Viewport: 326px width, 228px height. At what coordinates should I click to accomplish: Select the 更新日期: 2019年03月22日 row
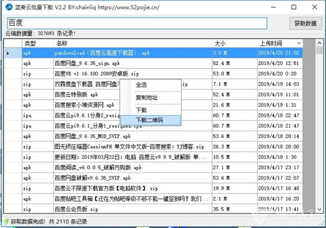point(154,157)
